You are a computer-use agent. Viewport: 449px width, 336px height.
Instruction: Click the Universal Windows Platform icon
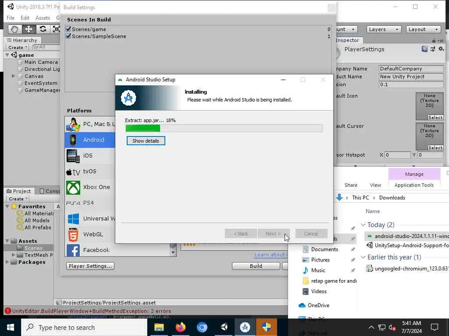click(73, 219)
